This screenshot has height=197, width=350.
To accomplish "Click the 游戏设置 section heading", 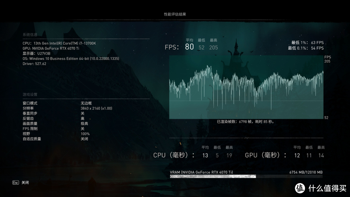I will (x=30, y=94).
